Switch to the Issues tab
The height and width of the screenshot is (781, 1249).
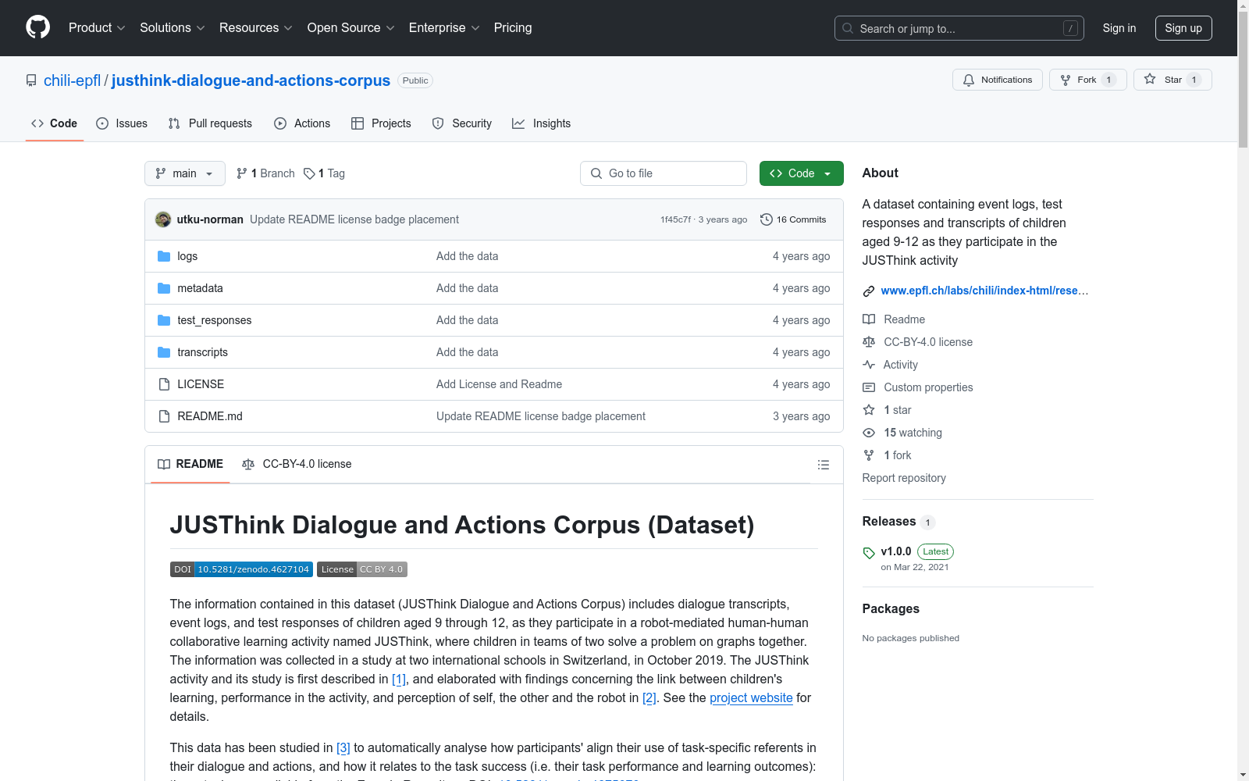tap(122, 123)
